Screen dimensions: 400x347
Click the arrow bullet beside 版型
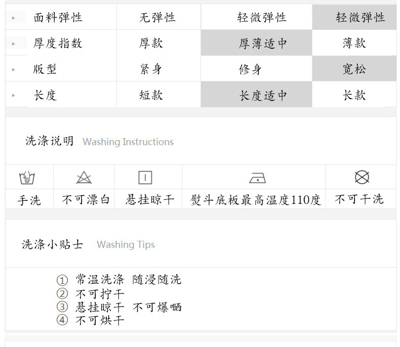[x=14, y=70]
